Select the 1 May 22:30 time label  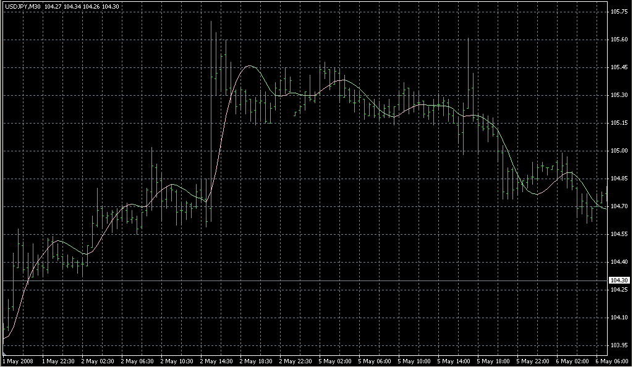pyautogui.click(x=59, y=360)
